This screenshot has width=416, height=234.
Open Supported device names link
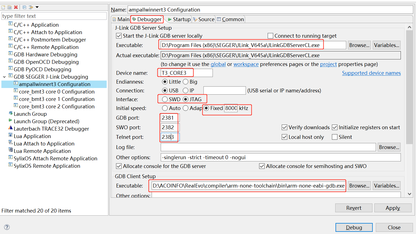pos(371,73)
